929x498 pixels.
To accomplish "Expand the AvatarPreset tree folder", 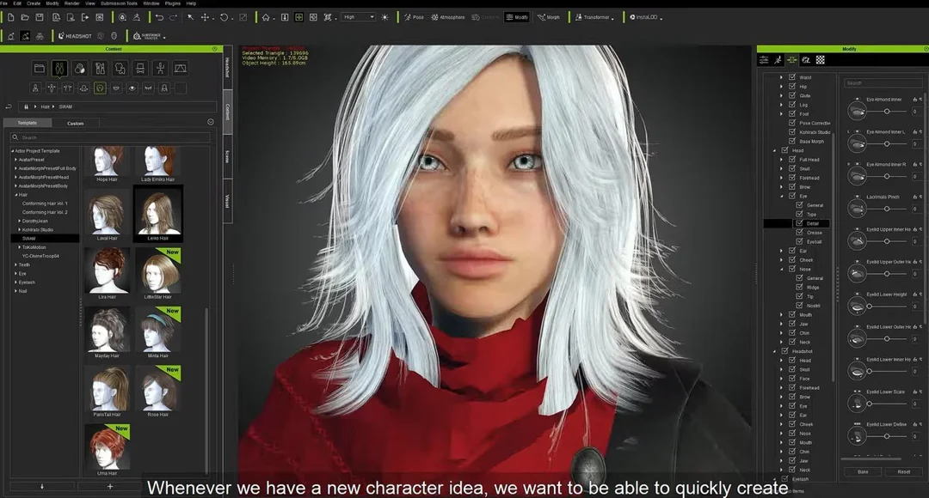I will click(15, 160).
